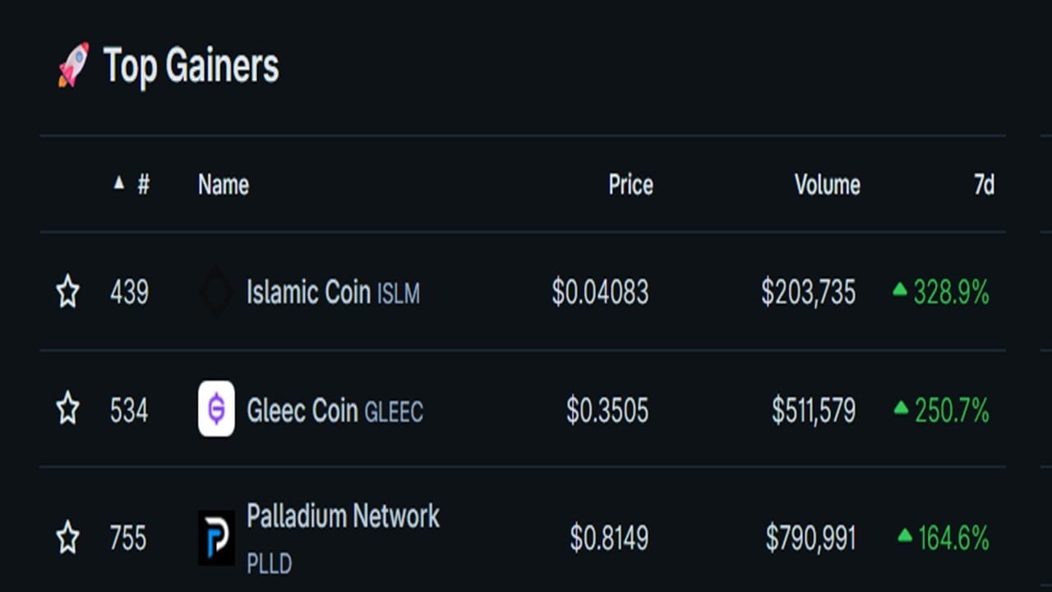
Task: Click the 164.6% green up arrow
Action: click(905, 536)
